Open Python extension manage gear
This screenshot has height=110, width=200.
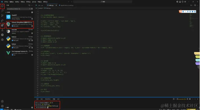tap(32, 48)
